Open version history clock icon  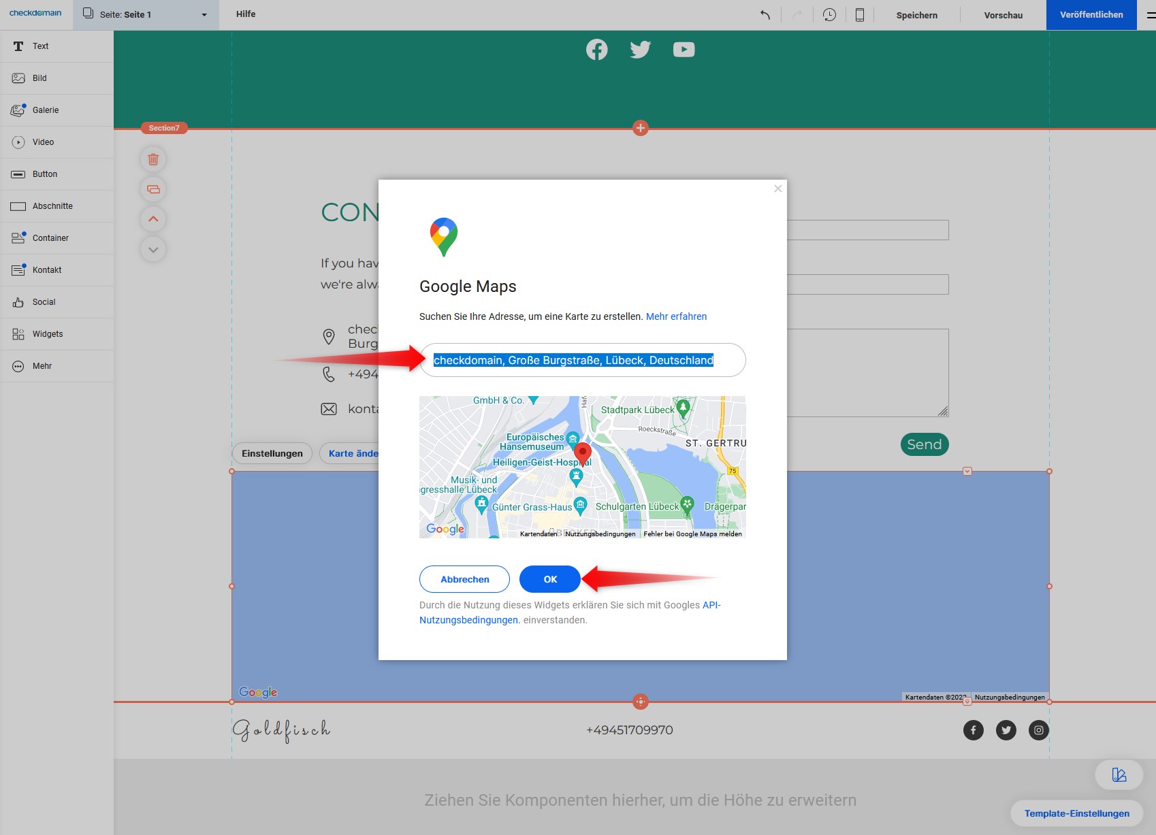coord(829,15)
